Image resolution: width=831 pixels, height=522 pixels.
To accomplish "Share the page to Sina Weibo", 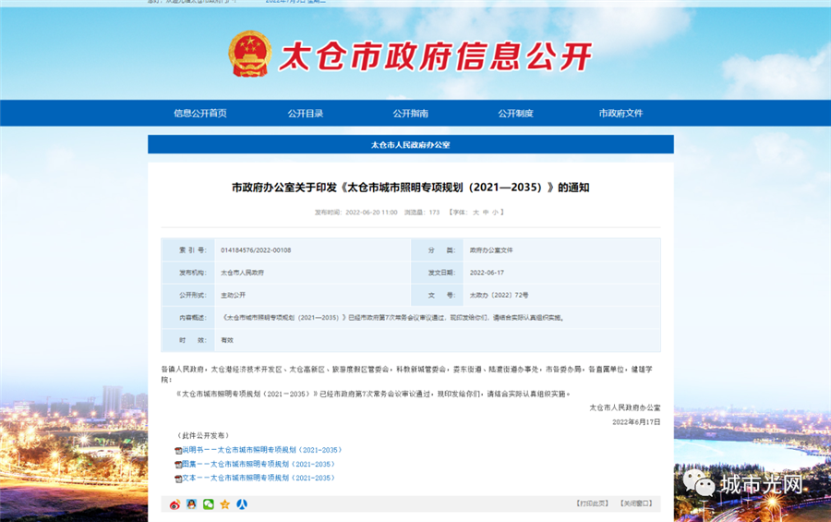I will (x=175, y=504).
